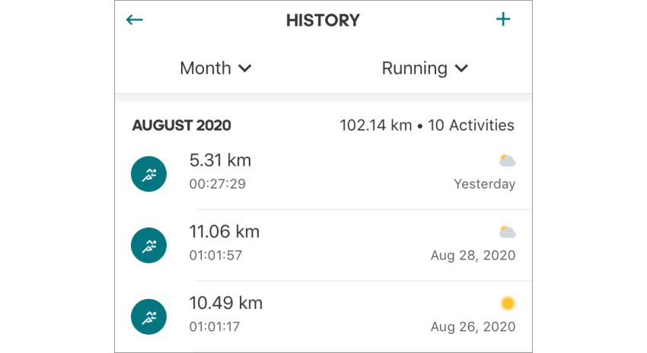The height and width of the screenshot is (353, 647).
Task: Tap the Aug 26, 2020 date label
Action: pos(473,327)
